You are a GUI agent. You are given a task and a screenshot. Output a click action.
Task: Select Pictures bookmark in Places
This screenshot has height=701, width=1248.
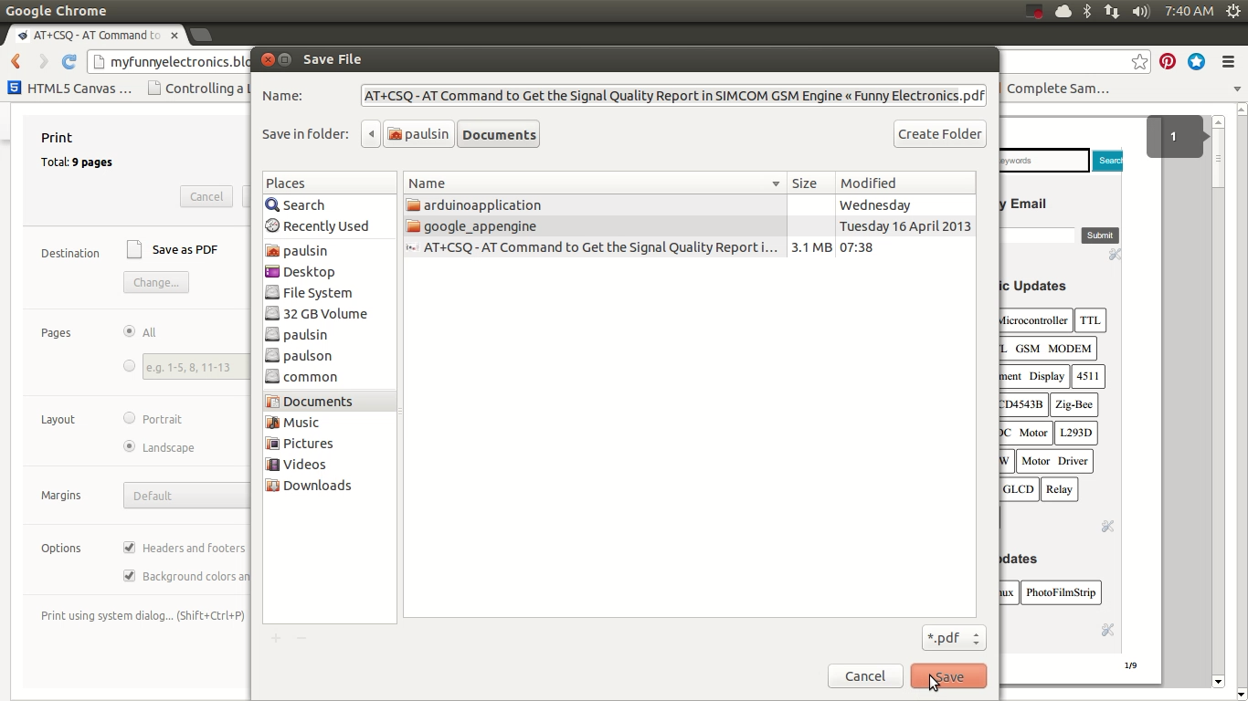click(x=329, y=444)
